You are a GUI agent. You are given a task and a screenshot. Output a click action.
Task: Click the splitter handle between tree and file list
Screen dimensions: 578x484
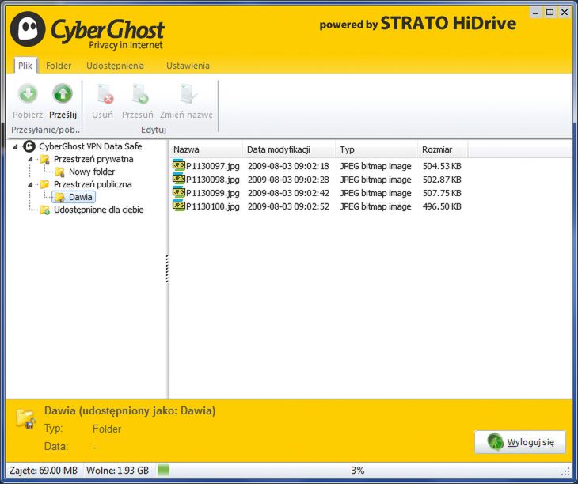tap(167, 269)
